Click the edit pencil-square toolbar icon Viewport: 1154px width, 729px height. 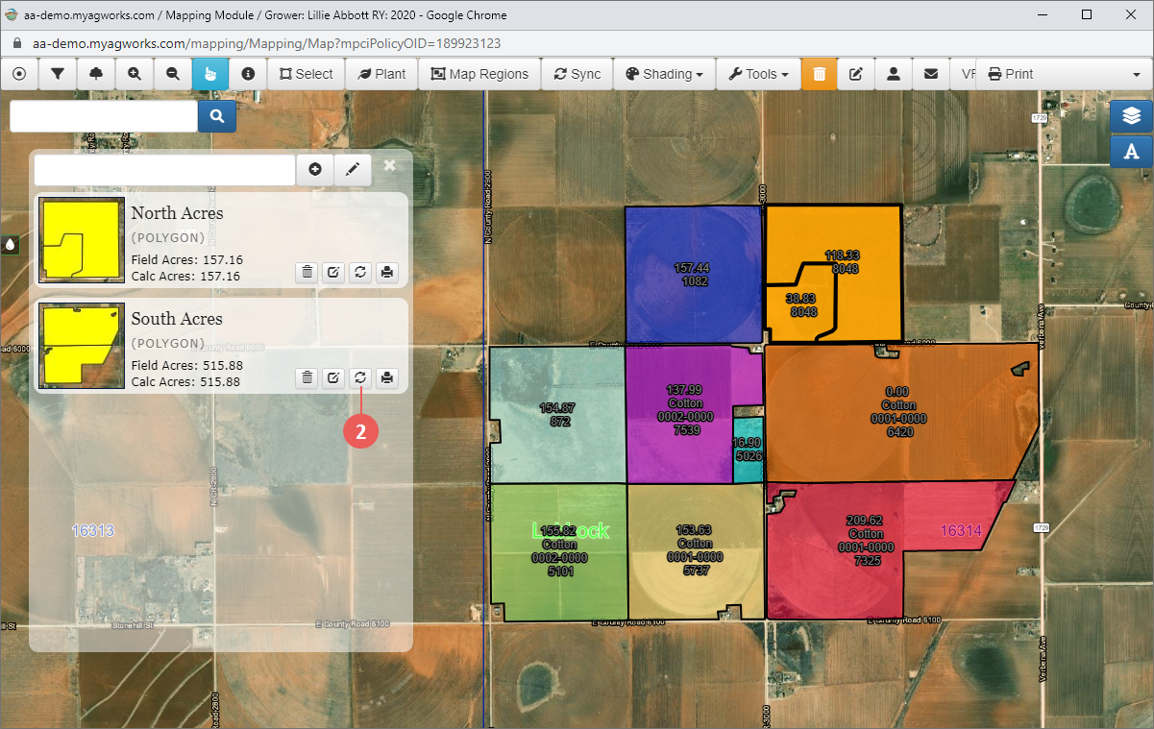pos(856,74)
